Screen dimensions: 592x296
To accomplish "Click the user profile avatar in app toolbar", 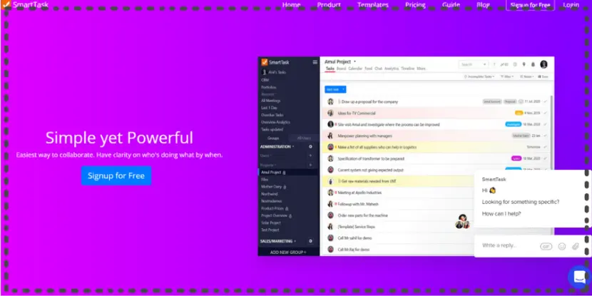I will (543, 64).
